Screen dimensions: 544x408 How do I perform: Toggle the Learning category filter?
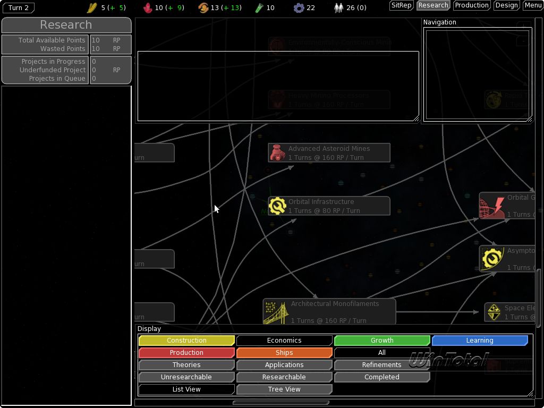(x=480, y=341)
